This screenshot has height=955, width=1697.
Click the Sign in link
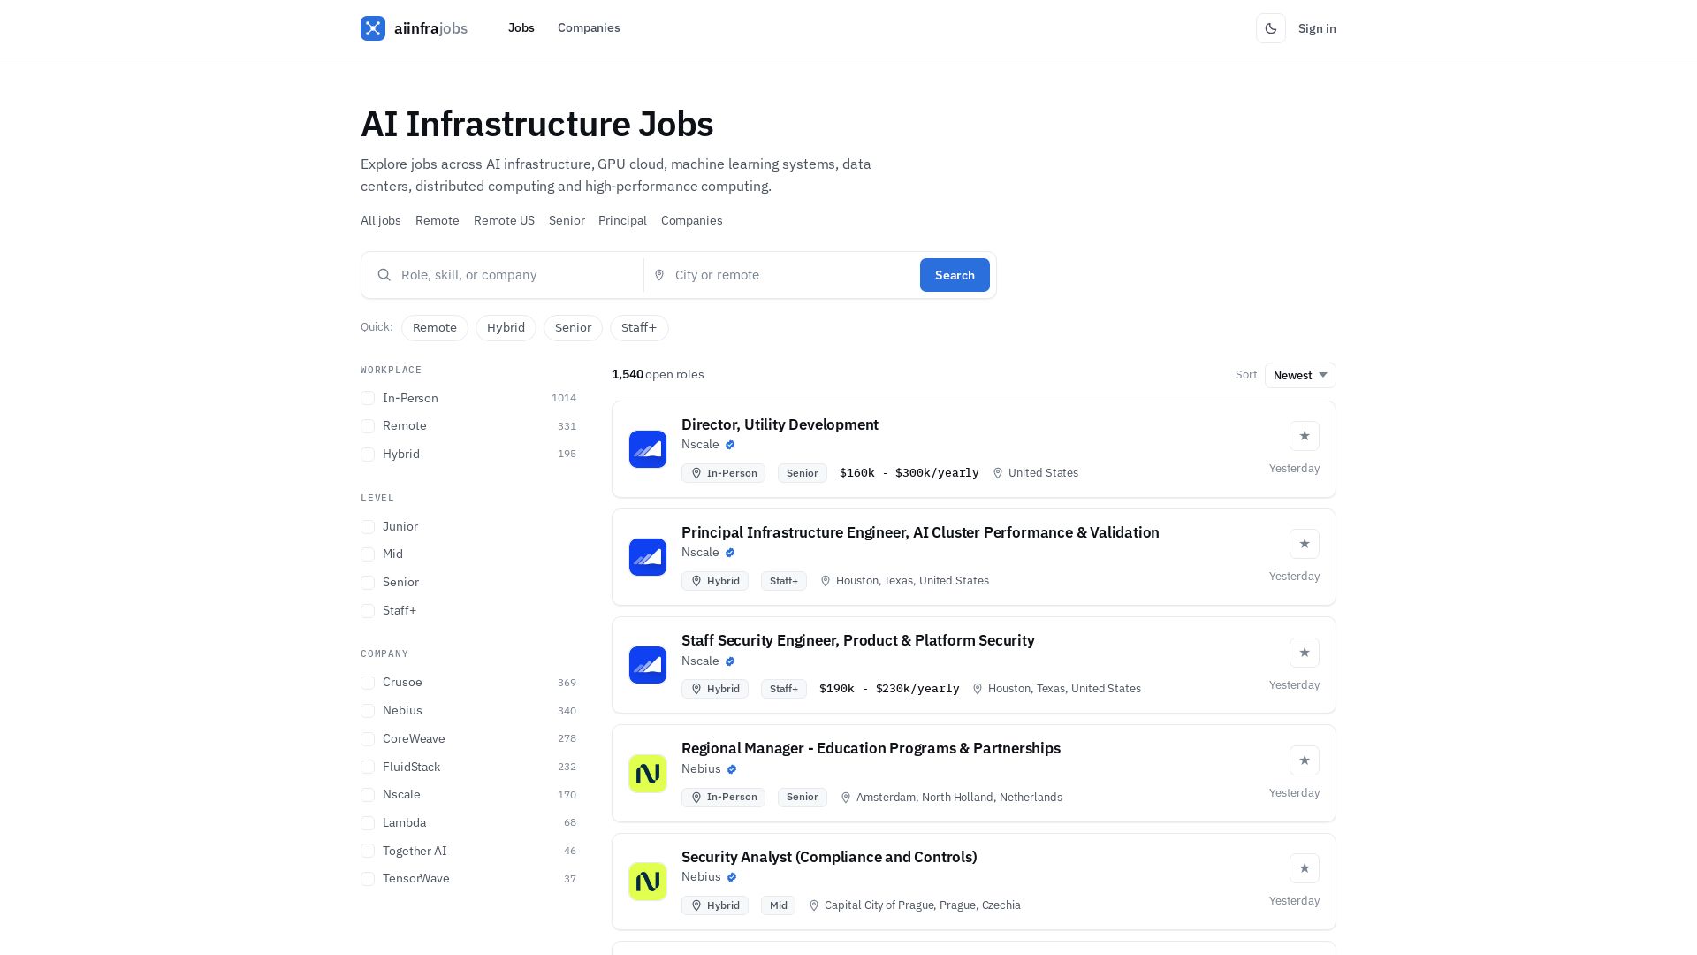pyautogui.click(x=1317, y=28)
